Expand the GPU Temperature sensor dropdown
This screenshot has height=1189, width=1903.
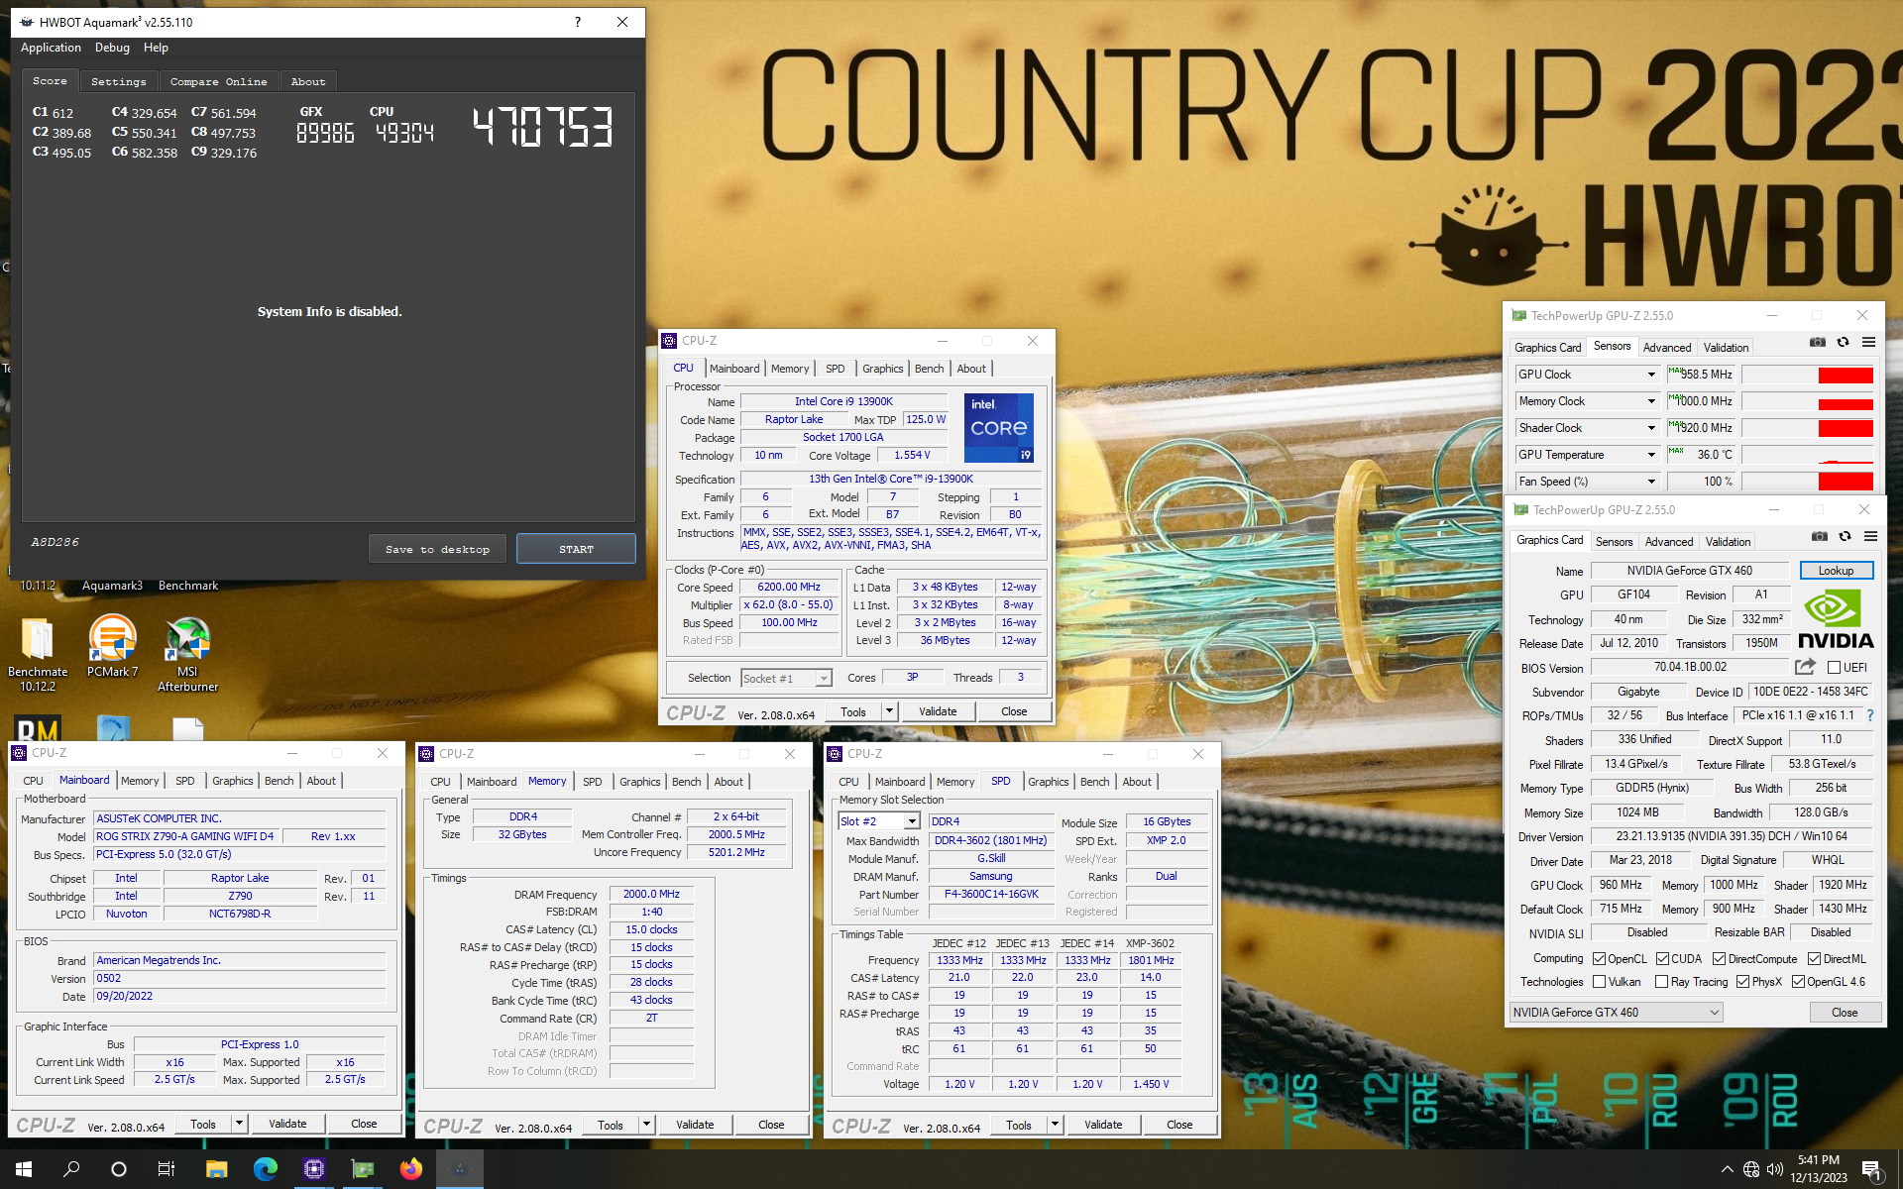tap(1651, 455)
